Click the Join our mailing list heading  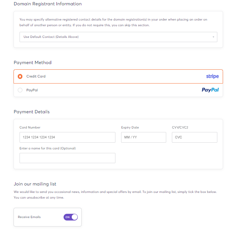pyautogui.click(x=35, y=184)
